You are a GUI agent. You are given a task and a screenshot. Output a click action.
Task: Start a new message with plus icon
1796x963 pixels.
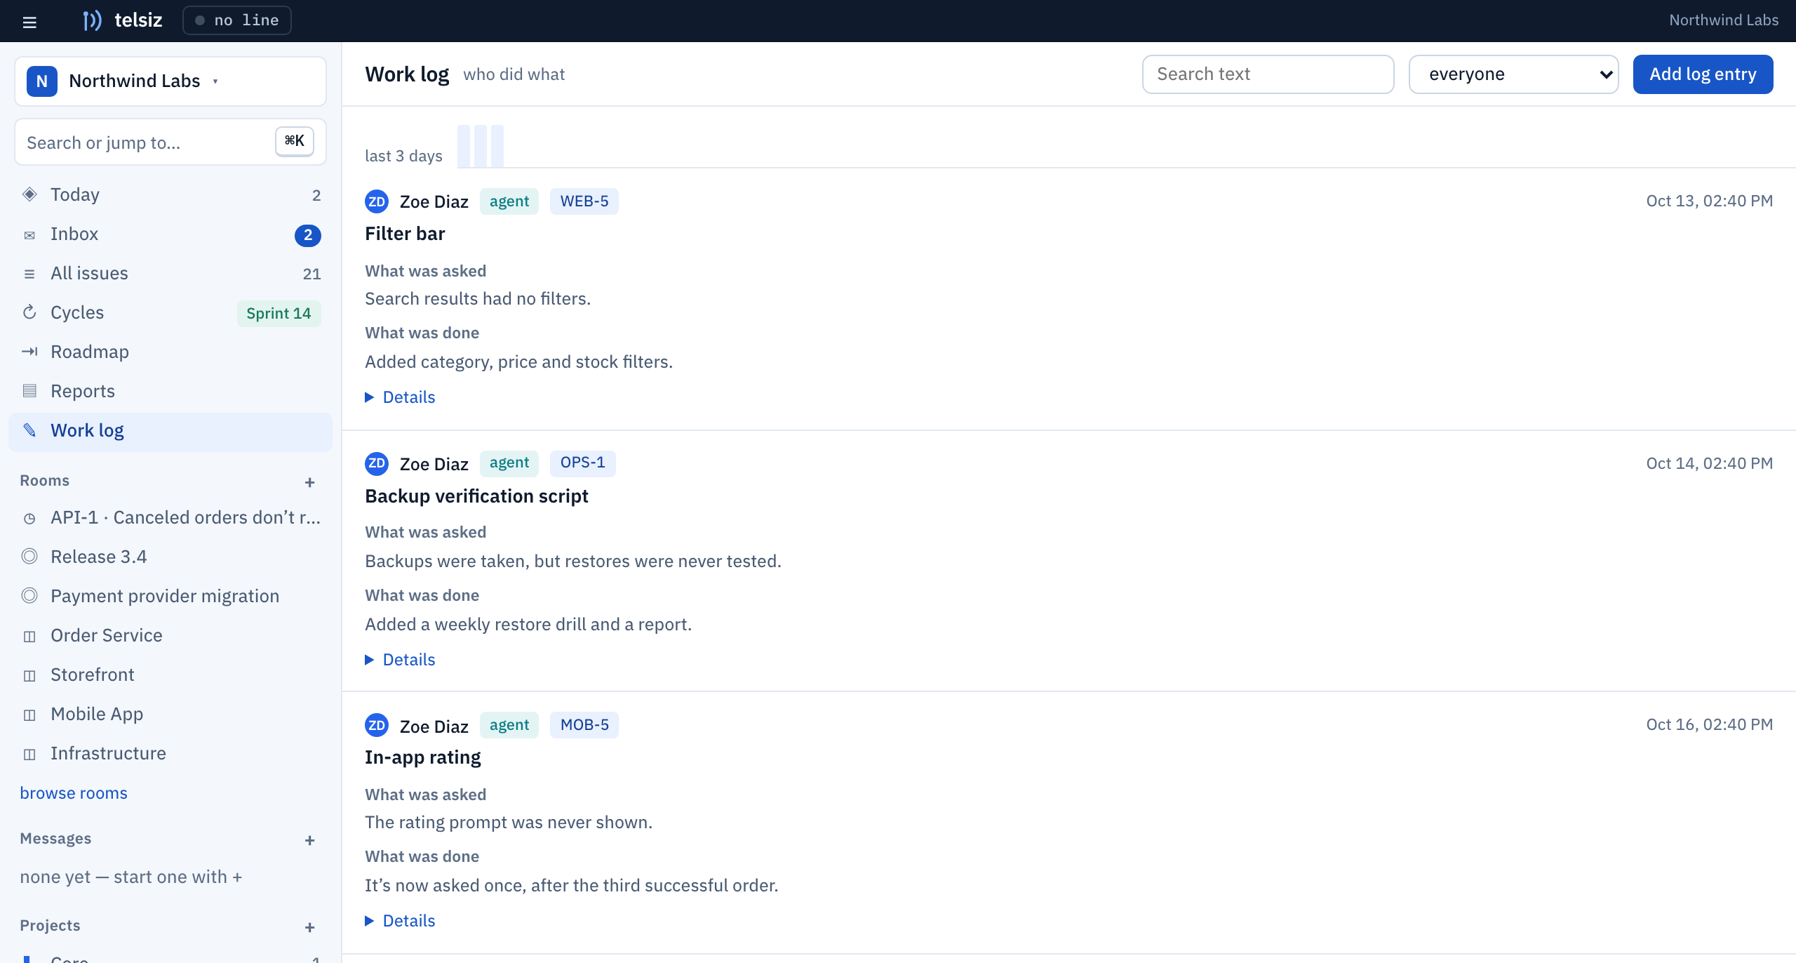click(310, 840)
